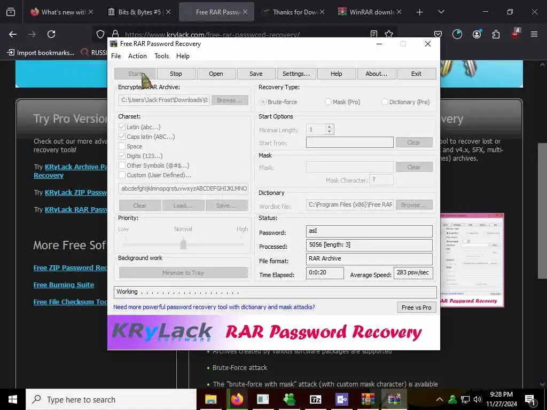Increase Minimal Length with the up spinner arrow

329,127
